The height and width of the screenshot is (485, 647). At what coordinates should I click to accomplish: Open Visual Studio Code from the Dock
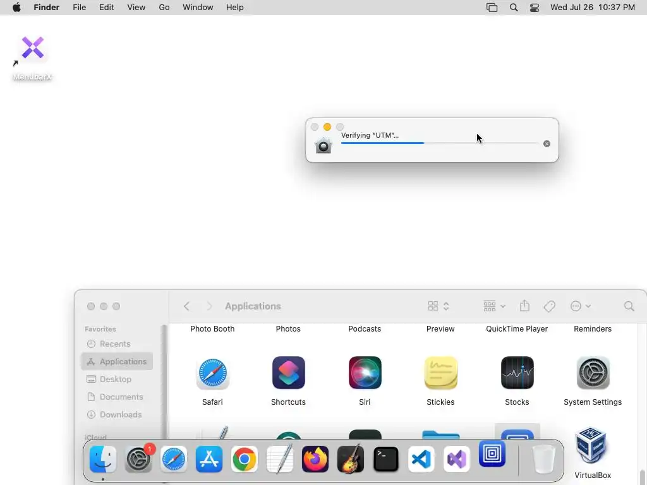tap(421, 459)
